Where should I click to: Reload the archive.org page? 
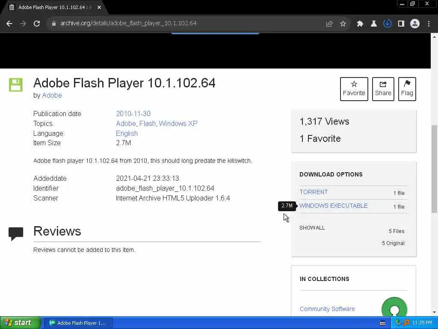click(x=37, y=24)
